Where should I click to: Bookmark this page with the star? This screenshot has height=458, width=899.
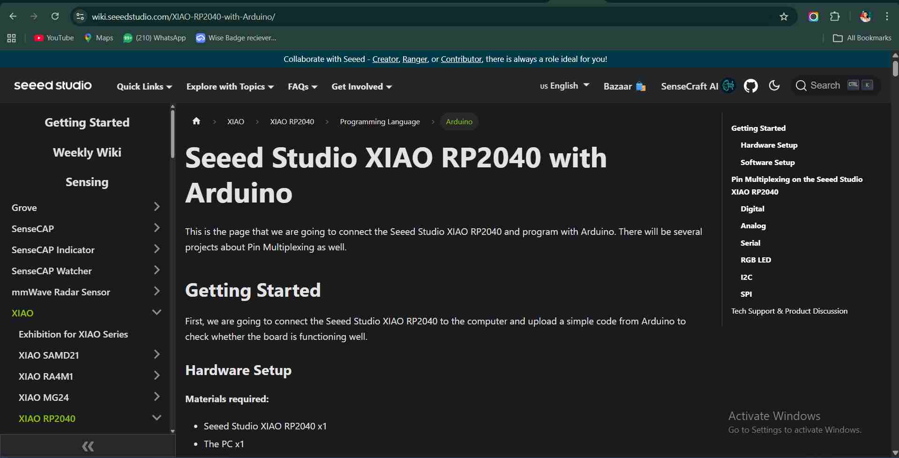pyautogui.click(x=784, y=17)
